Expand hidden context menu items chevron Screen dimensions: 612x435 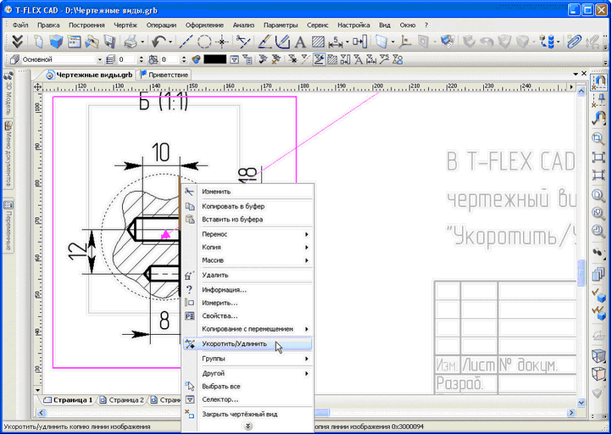point(248,426)
